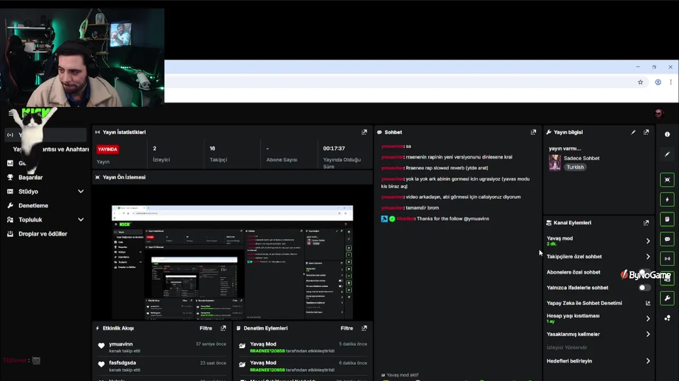Open the Chrome profile icon
This screenshot has height=381, width=679.
coord(658,82)
